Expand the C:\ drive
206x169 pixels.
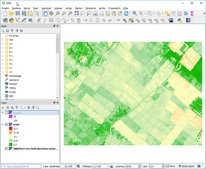pyautogui.click(x=2, y=44)
